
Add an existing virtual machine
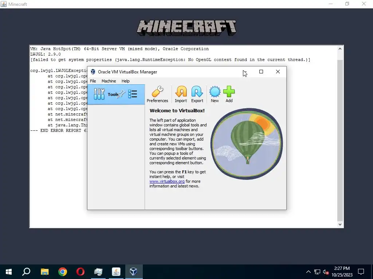tap(229, 94)
